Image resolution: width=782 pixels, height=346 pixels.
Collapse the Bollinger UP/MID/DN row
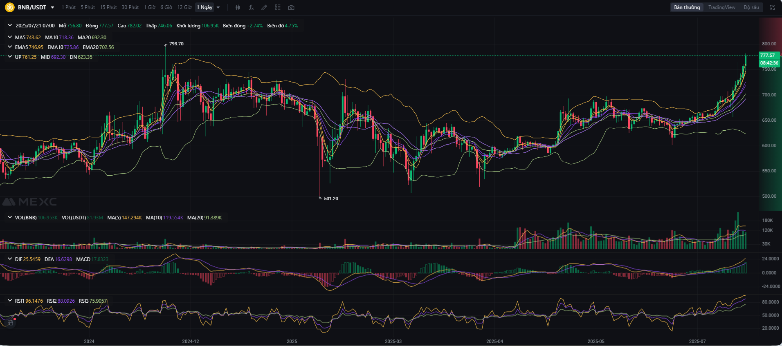(x=10, y=57)
